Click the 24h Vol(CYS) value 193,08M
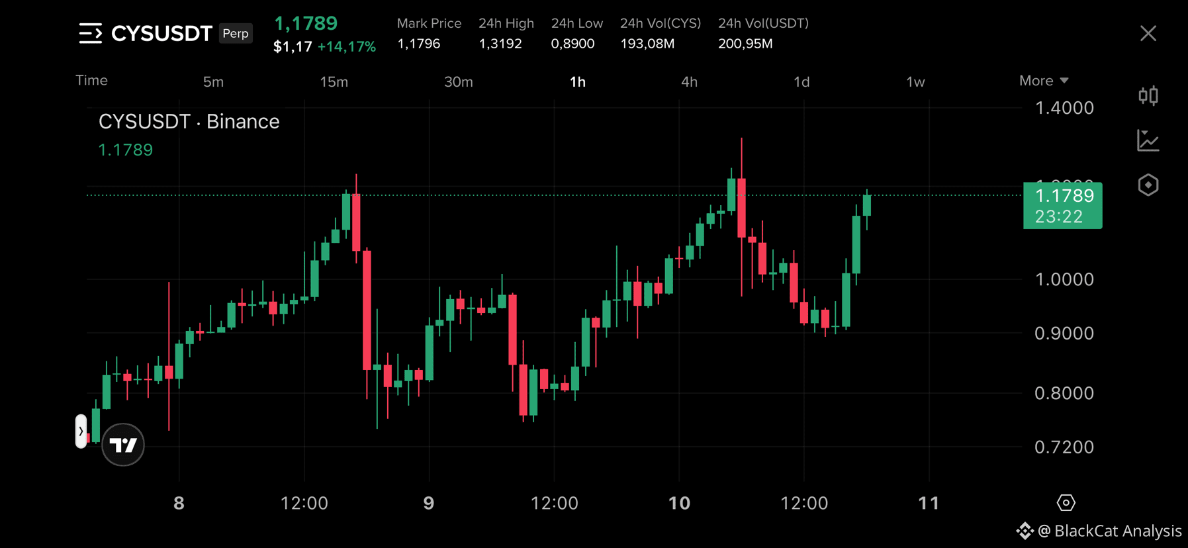 (647, 44)
